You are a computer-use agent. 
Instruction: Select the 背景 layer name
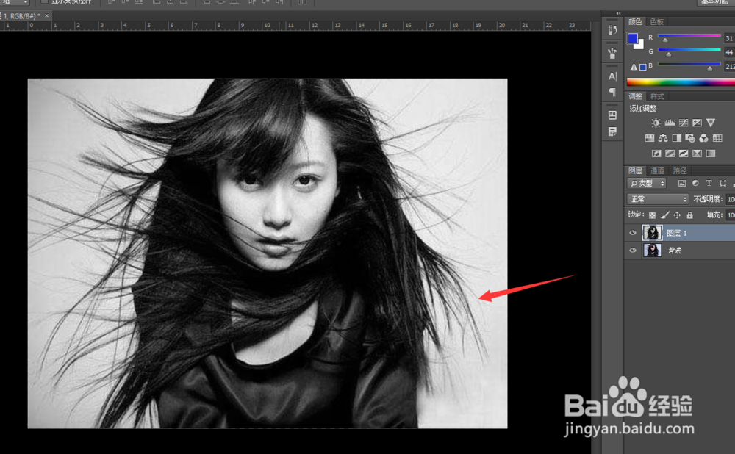click(675, 251)
